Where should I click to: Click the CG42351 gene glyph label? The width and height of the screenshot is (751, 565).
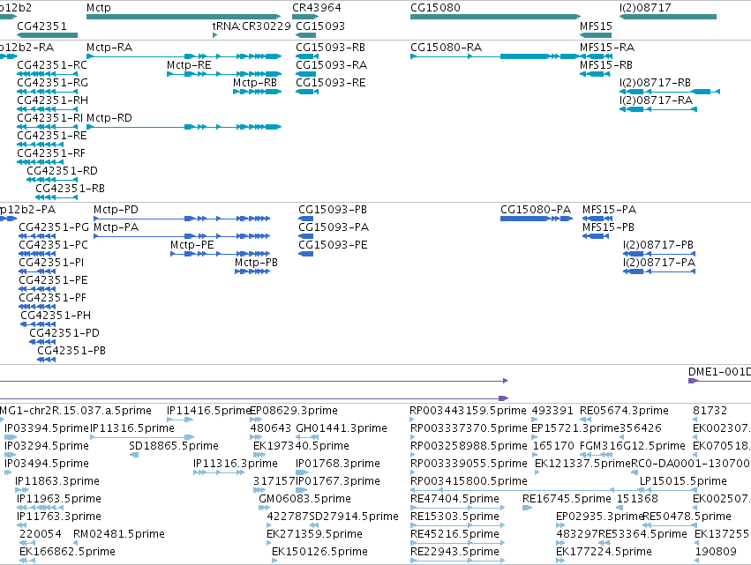click(42, 26)
